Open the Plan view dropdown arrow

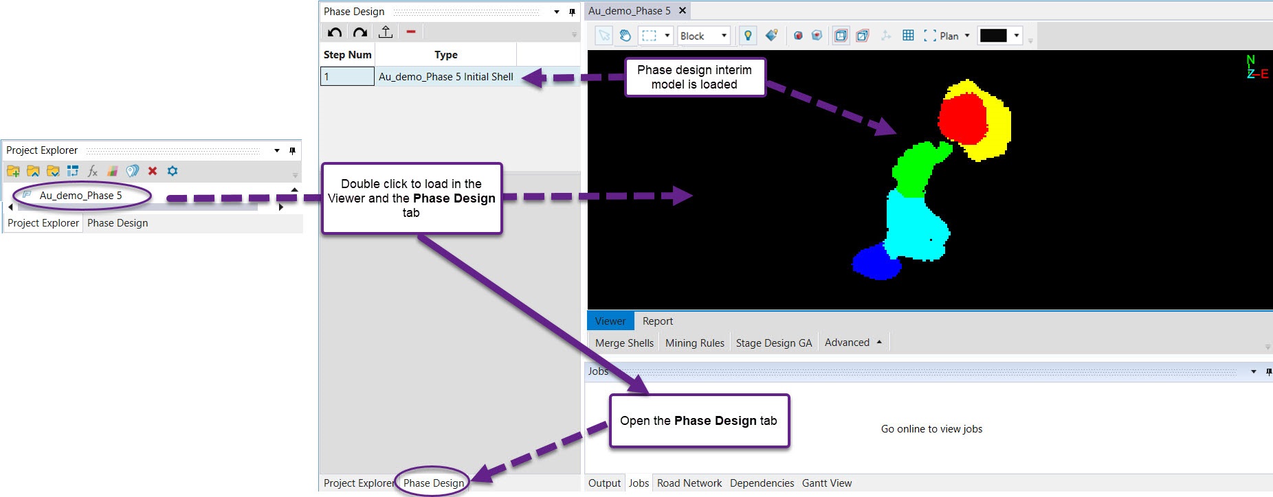(x=967, y=36)
